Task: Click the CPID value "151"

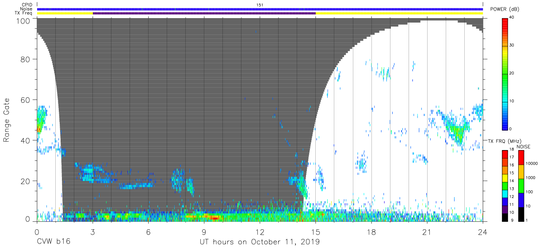Action: [x=260, y=5]
